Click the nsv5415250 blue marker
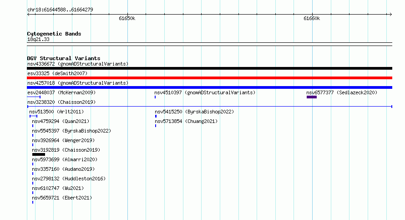 click(x=156, y=116)
